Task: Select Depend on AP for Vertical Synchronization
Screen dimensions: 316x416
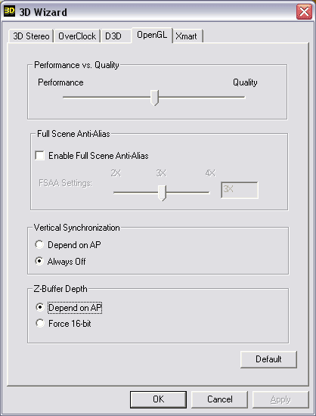Action: tap(39, 244)
